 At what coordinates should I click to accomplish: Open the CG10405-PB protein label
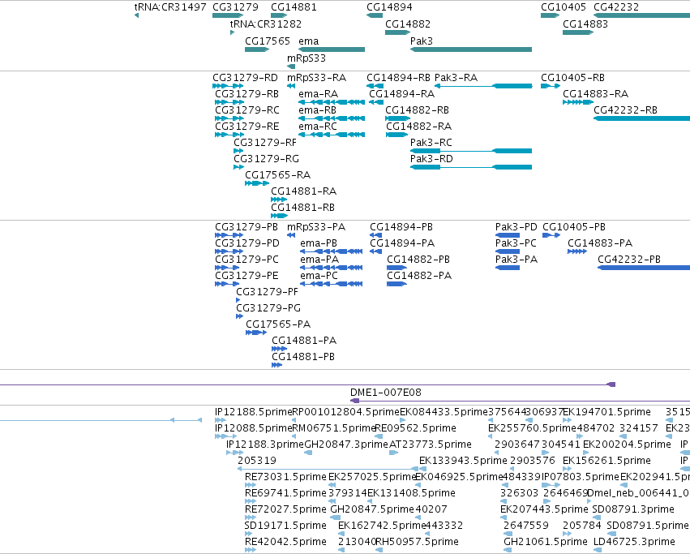pos(574,227)
